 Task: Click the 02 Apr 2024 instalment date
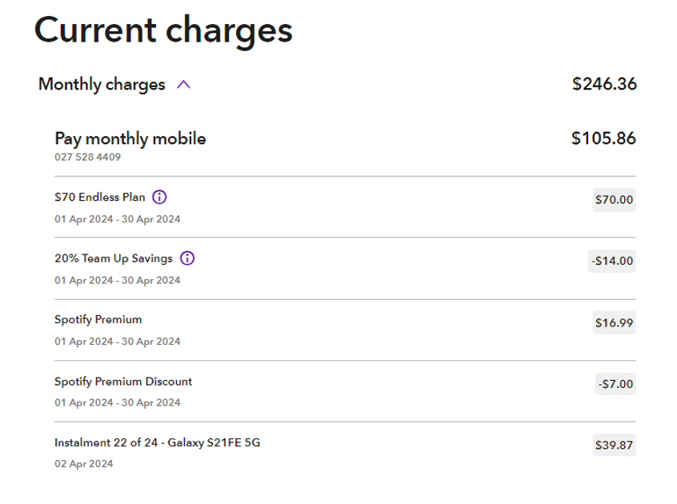click(84, 464)
